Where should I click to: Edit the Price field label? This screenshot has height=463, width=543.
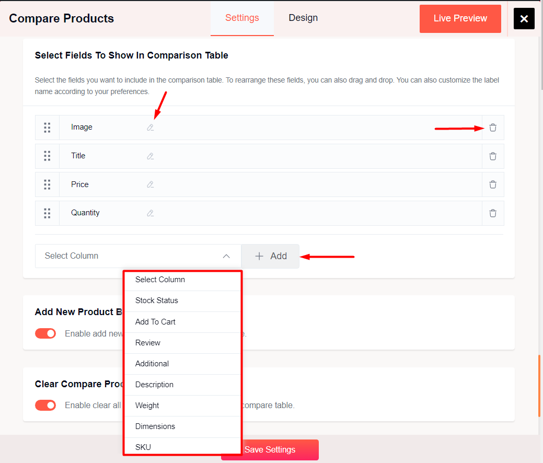pos(151,184)
